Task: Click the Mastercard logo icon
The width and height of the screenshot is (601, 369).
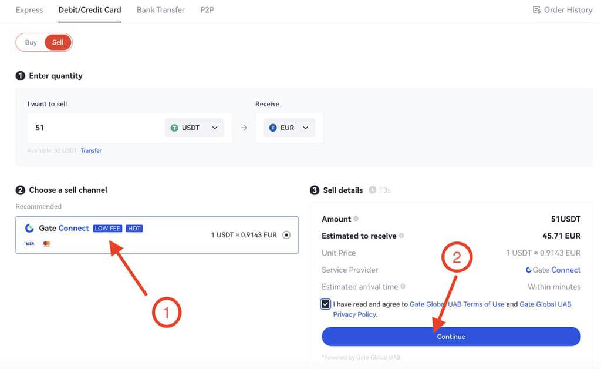Action: point(47,243)
